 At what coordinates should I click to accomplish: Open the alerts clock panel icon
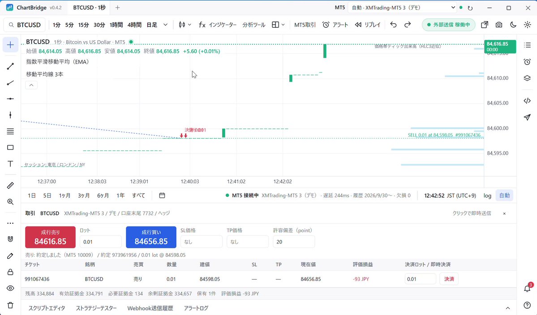point(527,62)
